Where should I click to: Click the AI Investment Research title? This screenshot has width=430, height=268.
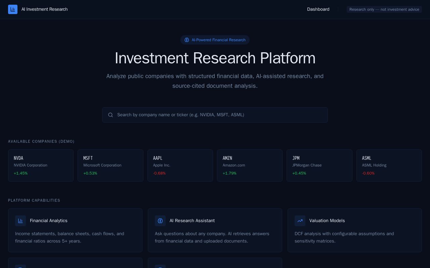45,9
